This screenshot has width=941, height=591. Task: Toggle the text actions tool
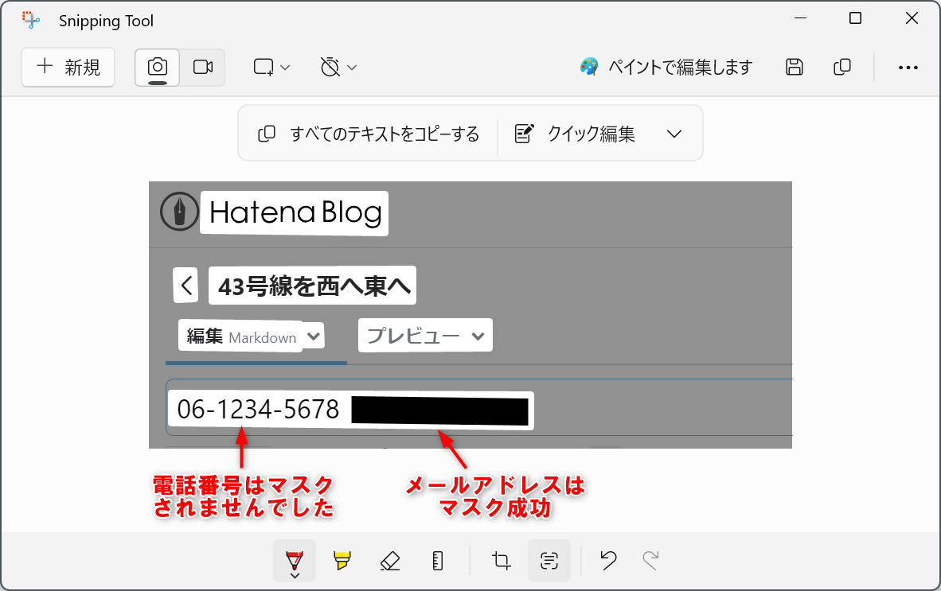[549, 561]
